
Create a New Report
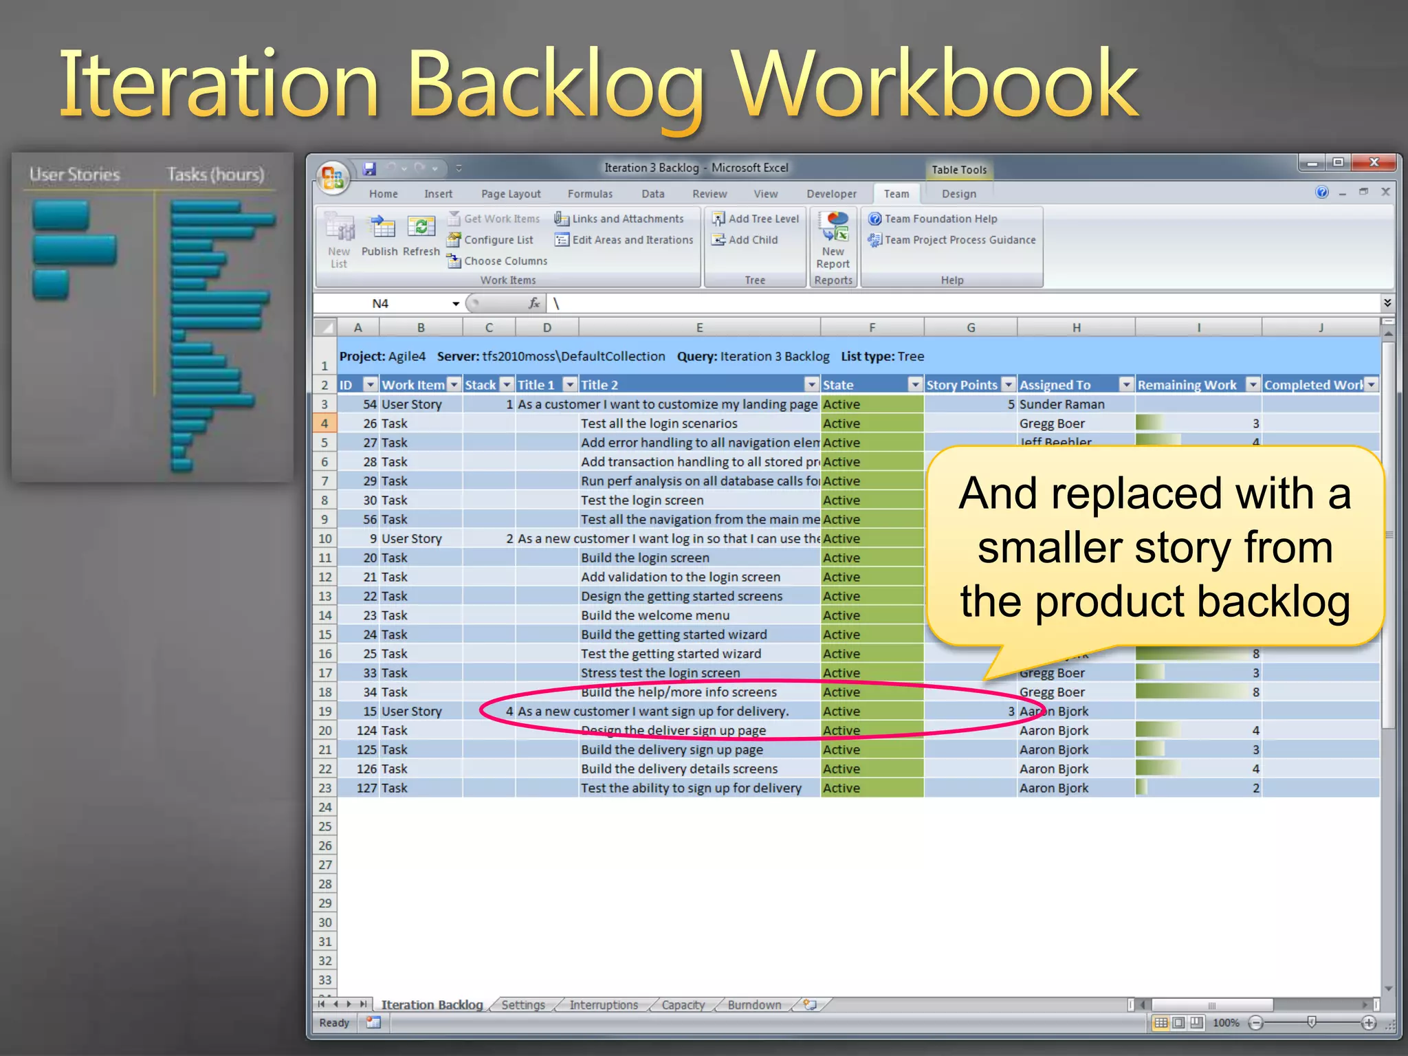(833, 240)
